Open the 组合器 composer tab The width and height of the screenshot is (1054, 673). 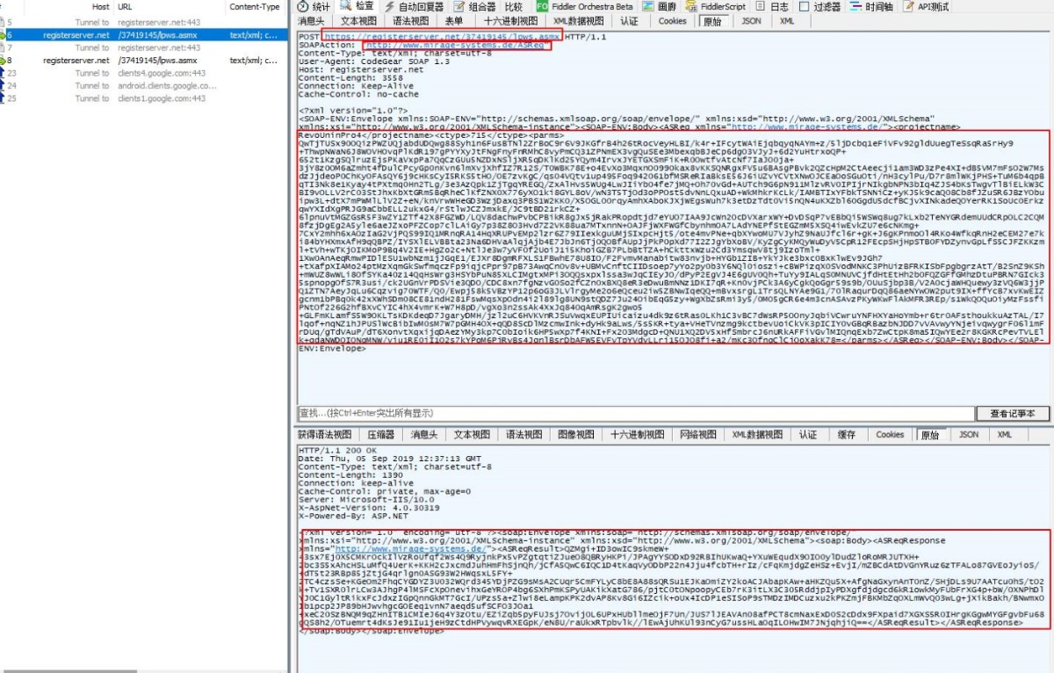click(476, 6)
